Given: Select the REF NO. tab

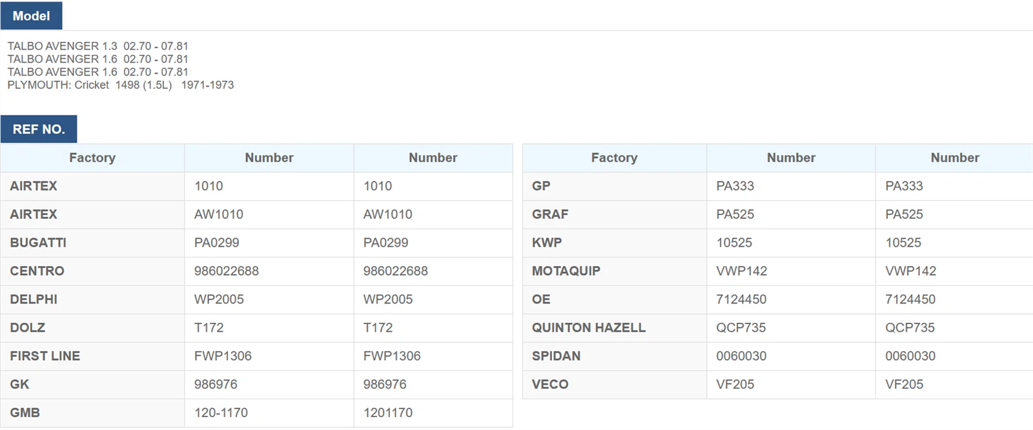Looking at the screenshot, I should click(x=39, y=129).
